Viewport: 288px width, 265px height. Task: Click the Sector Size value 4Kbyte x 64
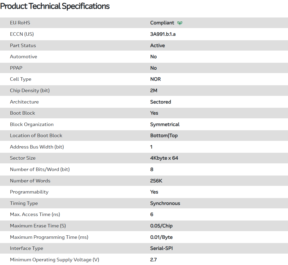pos(164,158)
